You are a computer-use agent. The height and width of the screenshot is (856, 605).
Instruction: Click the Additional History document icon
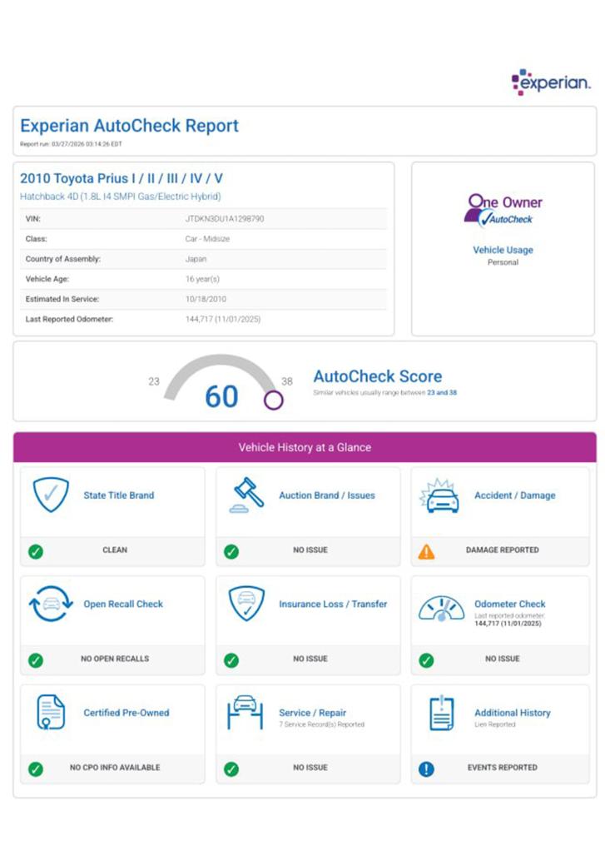click(441, 713)
